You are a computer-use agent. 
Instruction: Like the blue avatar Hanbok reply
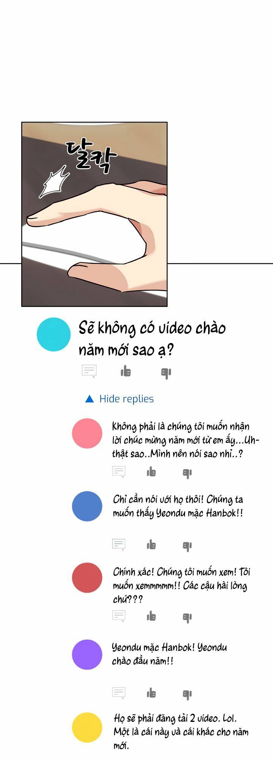coord(151,545)
